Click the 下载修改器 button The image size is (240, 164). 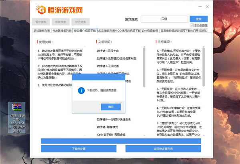(x=78, y=148)
